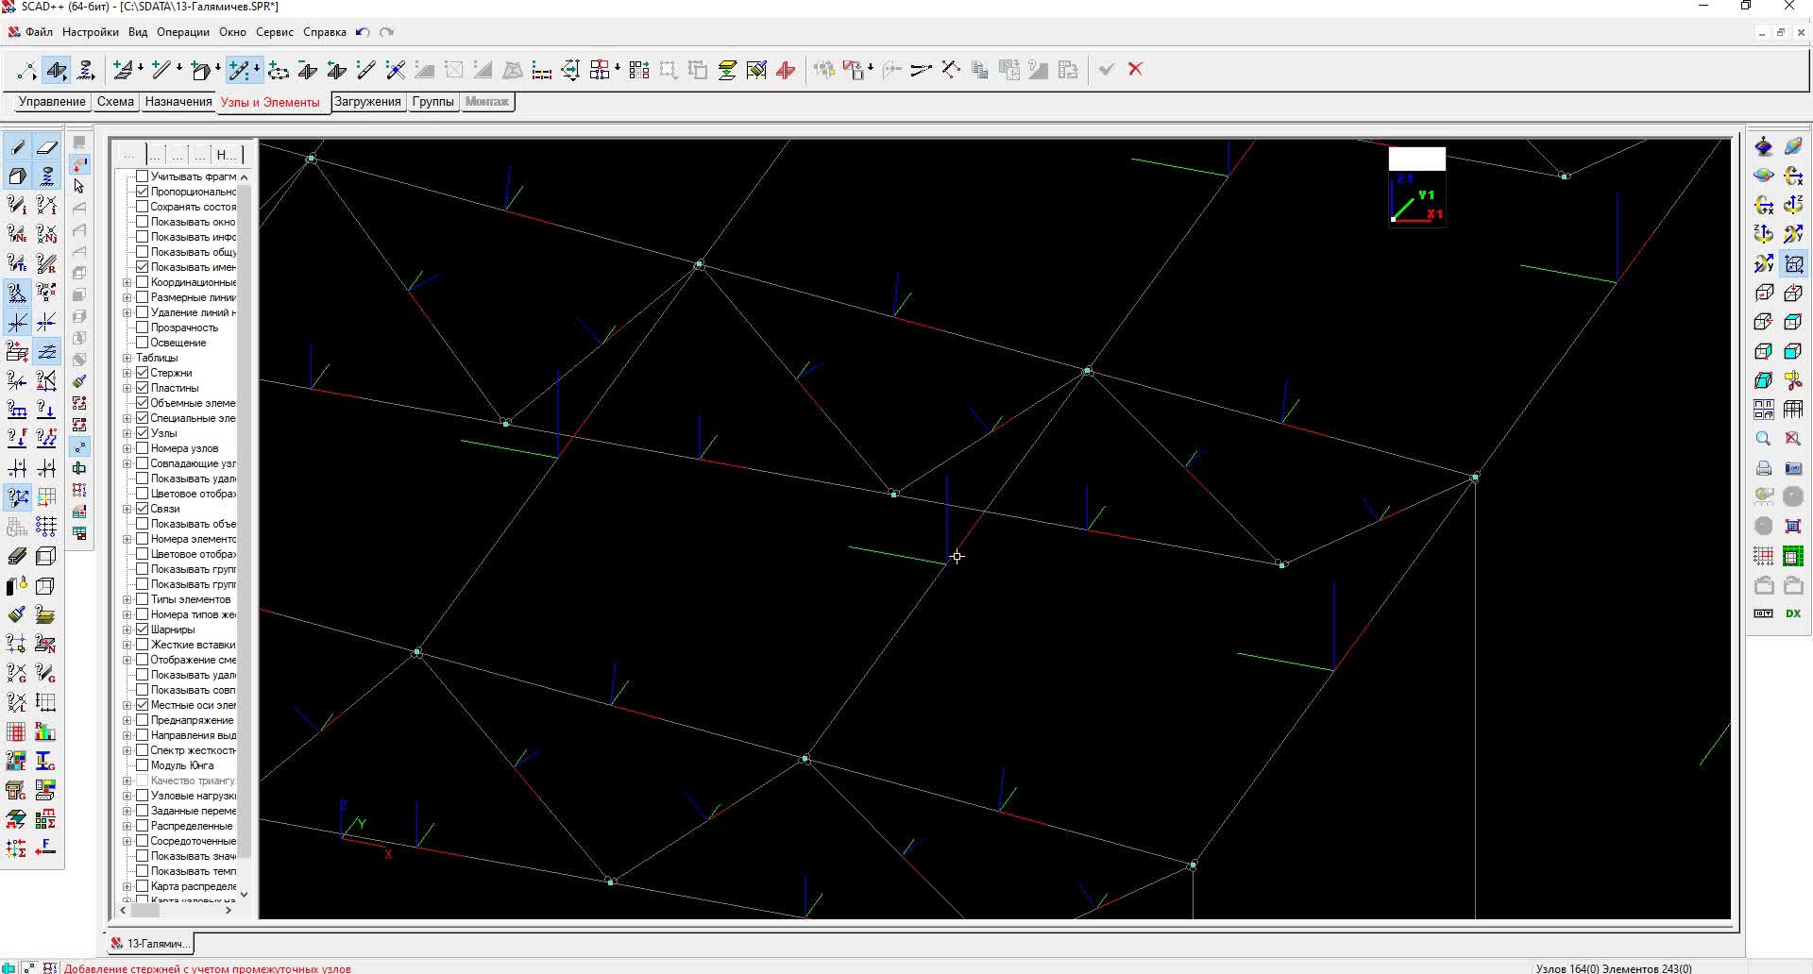Click the nodes tool first toolbar icon
This screenshot has width=1813, height=974.
pyautogui.click(x=26, y=70)
